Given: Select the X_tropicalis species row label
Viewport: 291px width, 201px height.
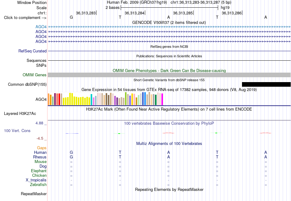Looking at the screenshot, I should 36,180.
